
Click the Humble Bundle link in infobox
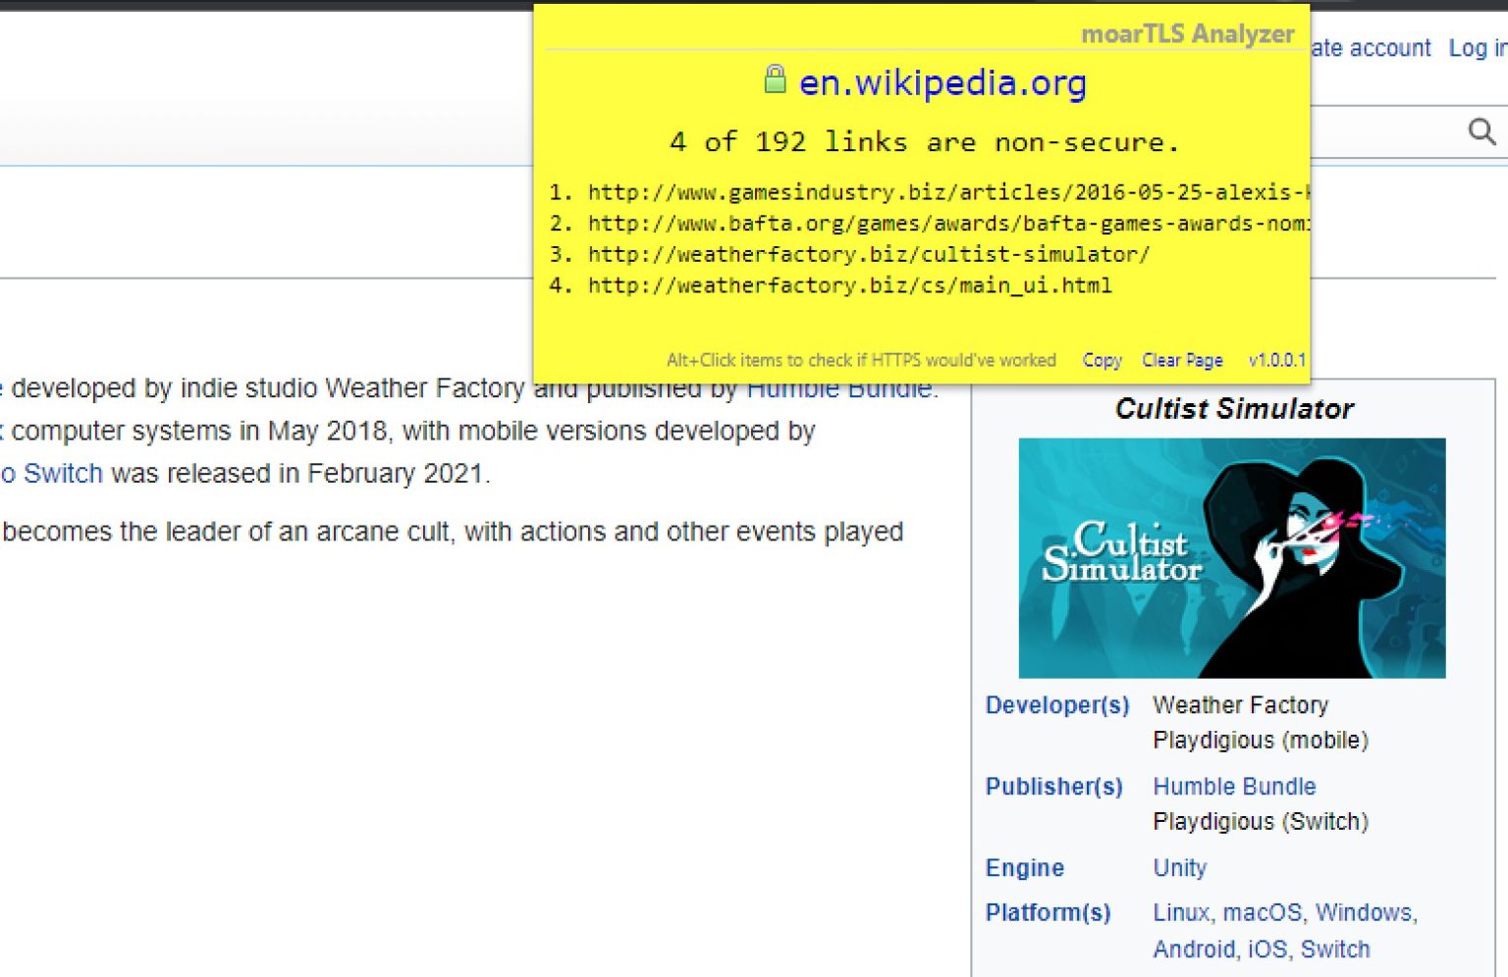coord(1234,787)
